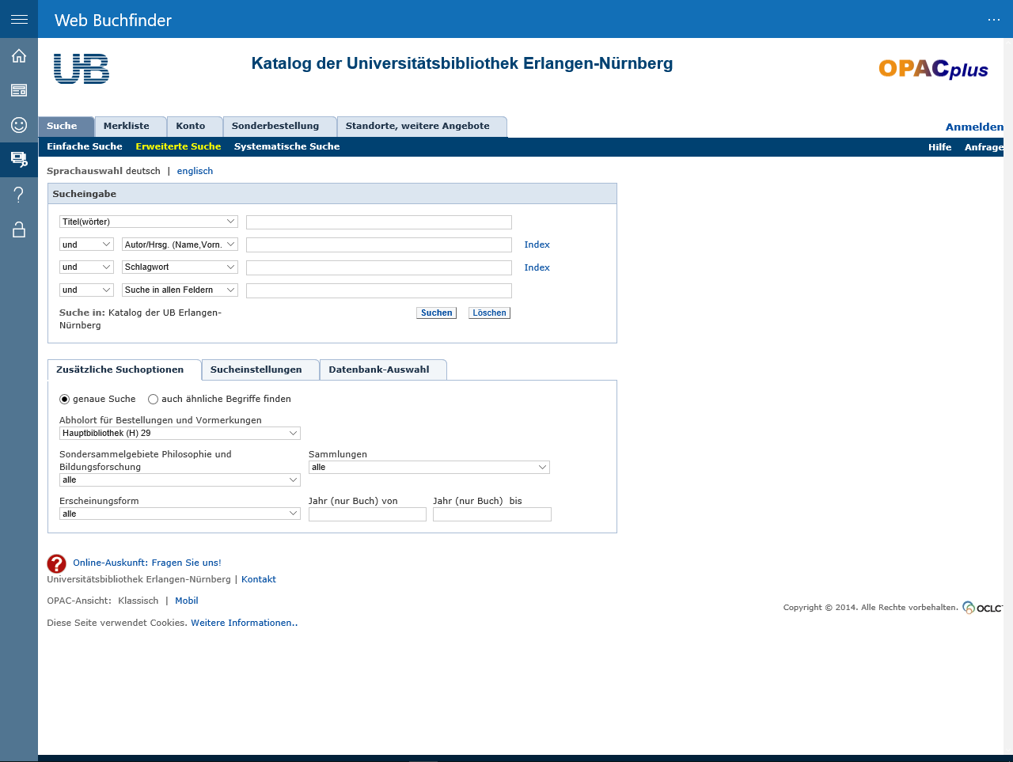The image size is (1013, 762).
Task: Open the Hilfe link
Action: point(940,147)
